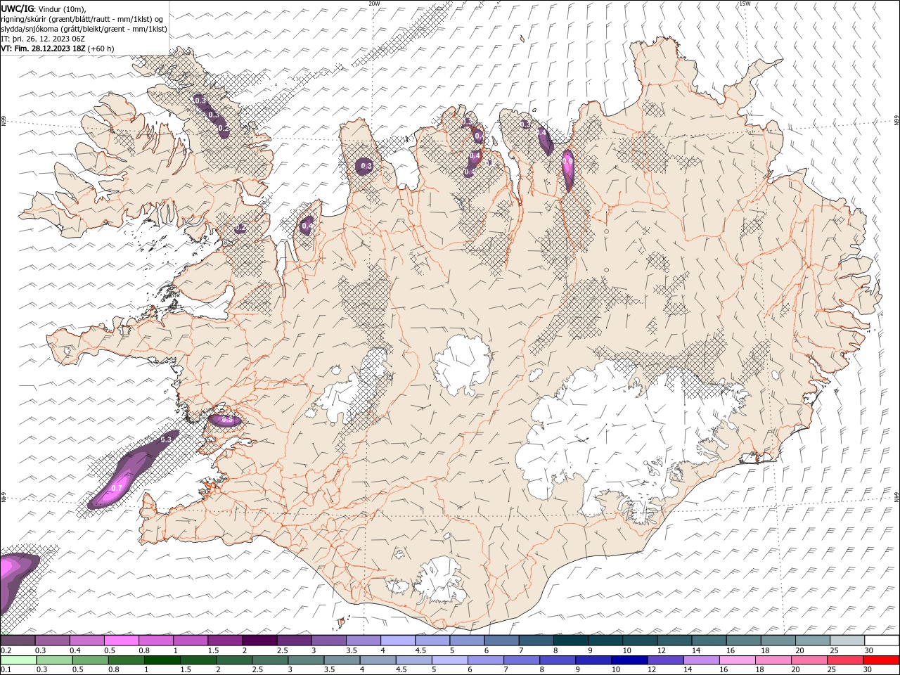Image resolution: width=900 pixels, height=675 pixels.
Task: Pick the lower legend 25 coral-red swatch
Action: click(846, 660)
